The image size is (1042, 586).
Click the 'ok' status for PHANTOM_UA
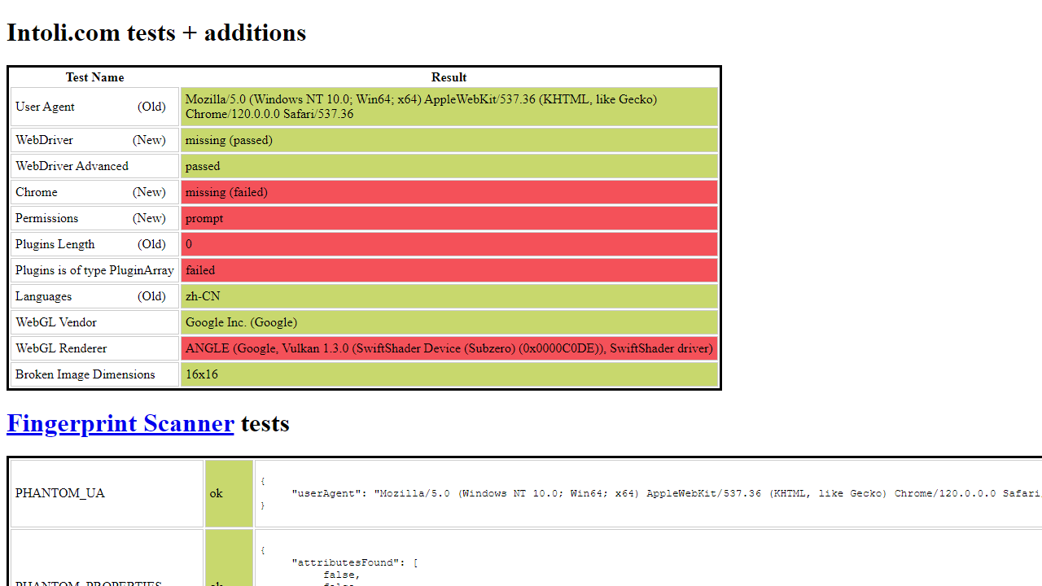click(229, 493)
